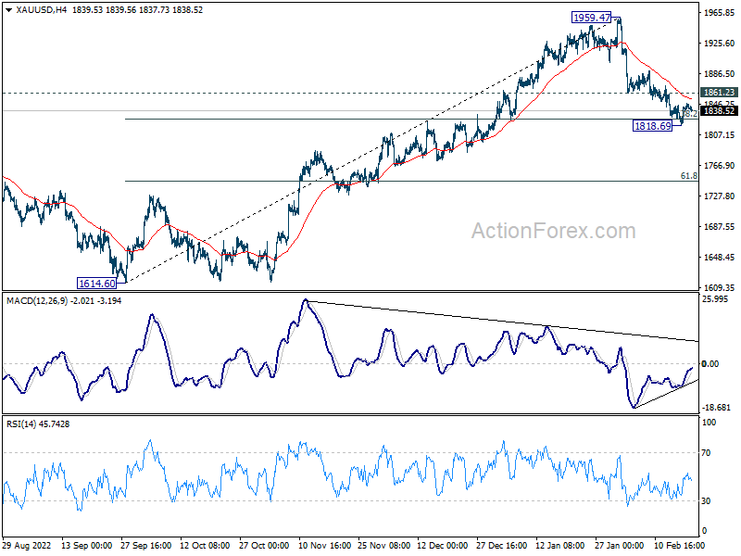Click the MACD scale value 25.995
The width and height of the screenshot is (741, 556).
coord(715,298)
